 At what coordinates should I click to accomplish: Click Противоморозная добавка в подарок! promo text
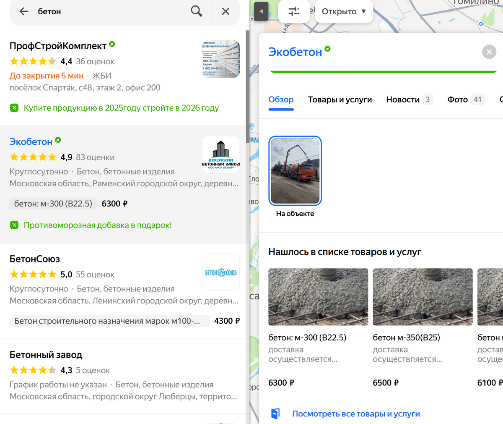(x=98, y=225)
